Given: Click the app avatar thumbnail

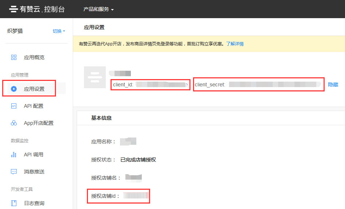Looking at the screenshot, I should tap(95, 77).
